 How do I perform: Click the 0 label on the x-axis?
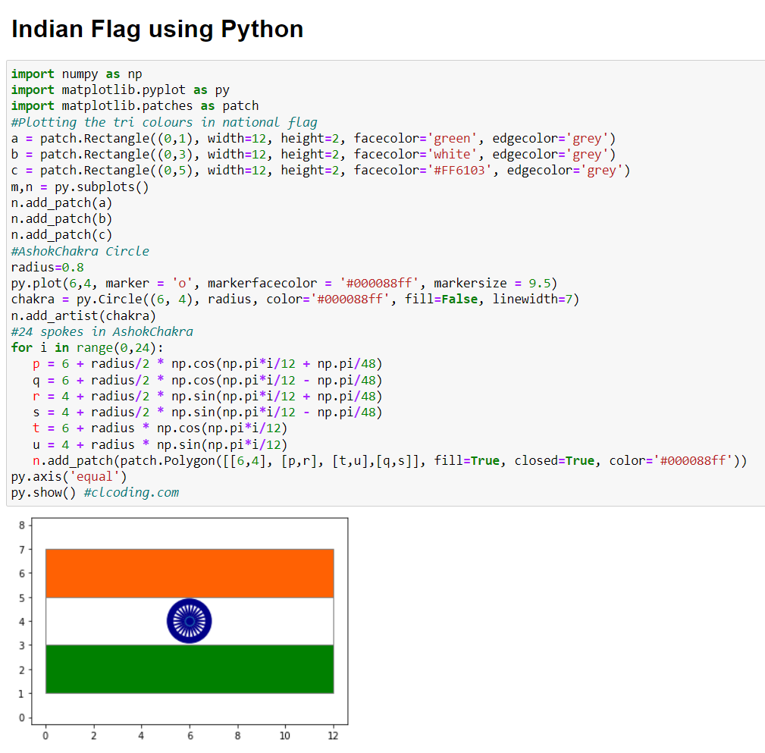45,735
